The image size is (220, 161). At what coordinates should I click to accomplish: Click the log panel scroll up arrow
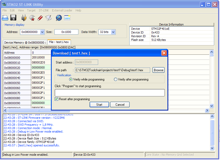click(212, 116)
